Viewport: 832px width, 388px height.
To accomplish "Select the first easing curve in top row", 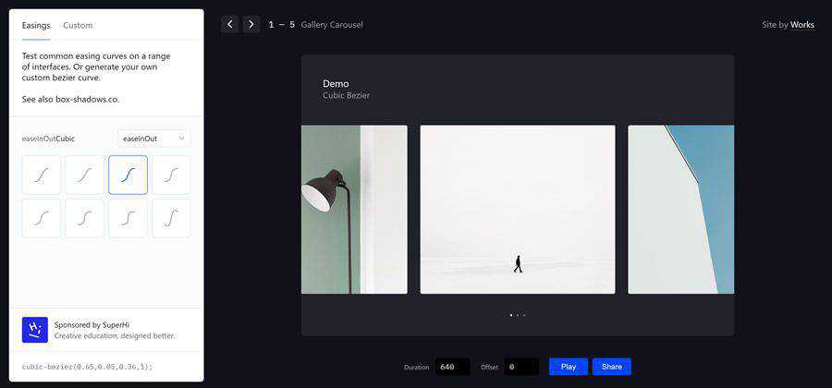I will coord(42,175).
